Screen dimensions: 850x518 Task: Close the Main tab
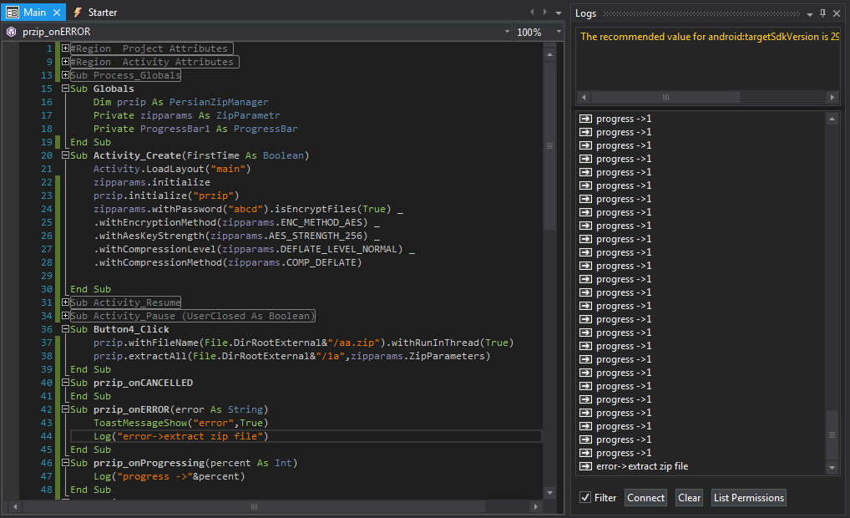coord(56,13)
